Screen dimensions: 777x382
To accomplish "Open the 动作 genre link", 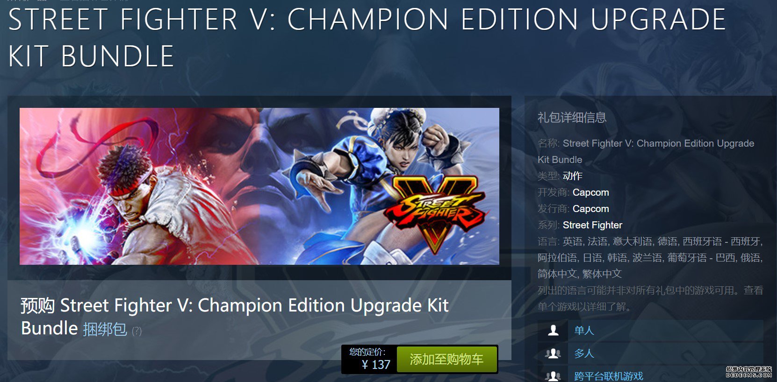I will [x=572, y=176].
